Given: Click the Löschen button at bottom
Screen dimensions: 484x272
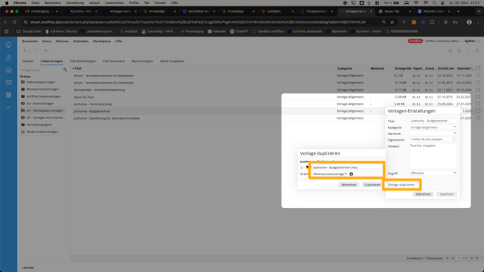Looking at the screenshot, I should point(28,268).
